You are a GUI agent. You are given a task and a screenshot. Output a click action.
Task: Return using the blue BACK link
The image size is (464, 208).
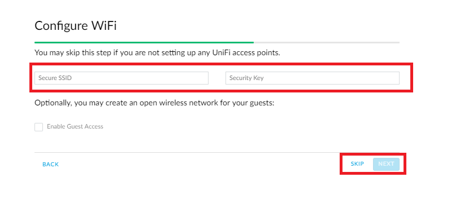51,165
